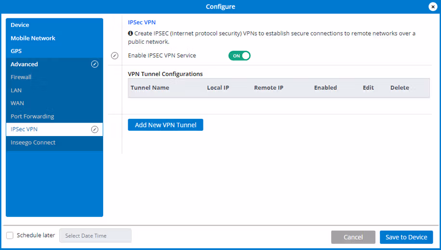Click the Cancel button
The width and height of the screenshot is (441, 250).
pyautogui.click(x=353, y=237)
